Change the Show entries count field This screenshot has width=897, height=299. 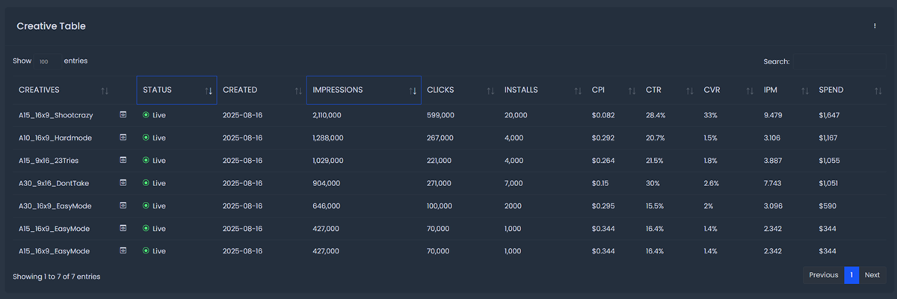[x=47, y=61]
